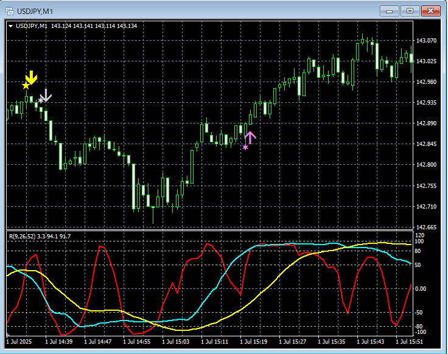Click the 142.710 price label

point(426,206)
